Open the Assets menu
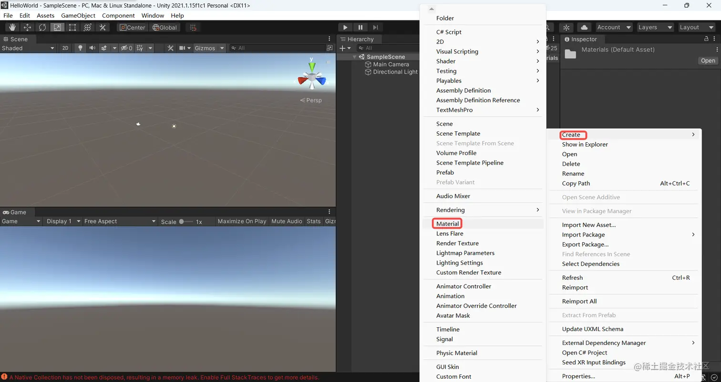 [46, 15]
